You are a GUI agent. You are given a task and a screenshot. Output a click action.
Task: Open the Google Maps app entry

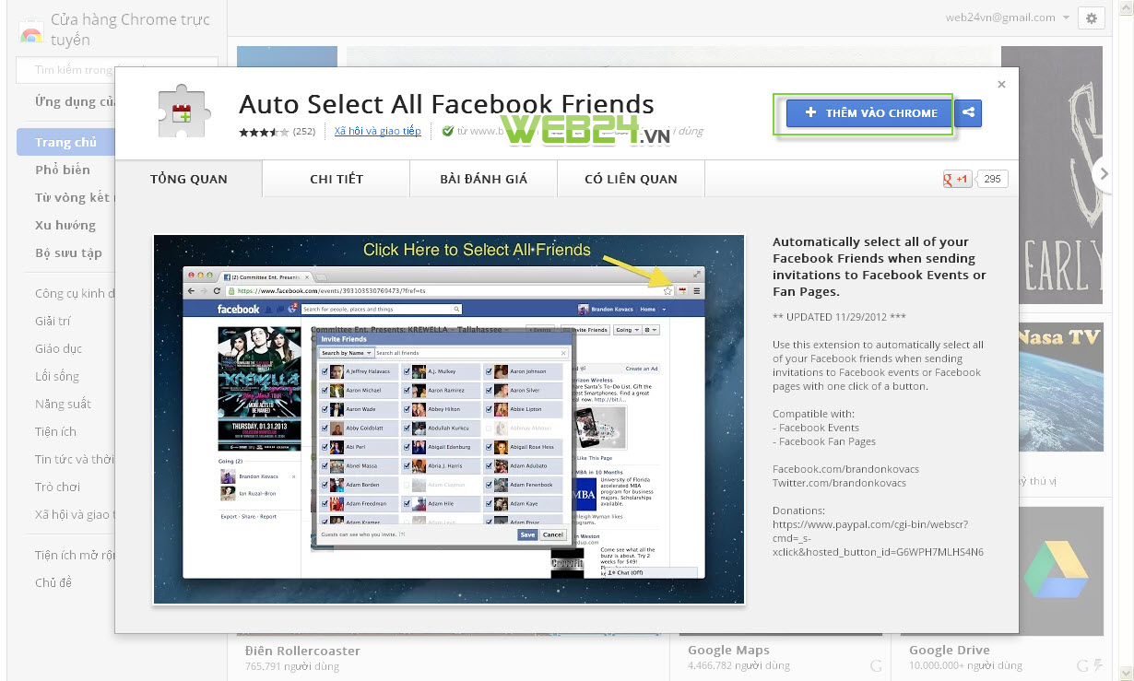pyautogui.click(x=728, y=651)
